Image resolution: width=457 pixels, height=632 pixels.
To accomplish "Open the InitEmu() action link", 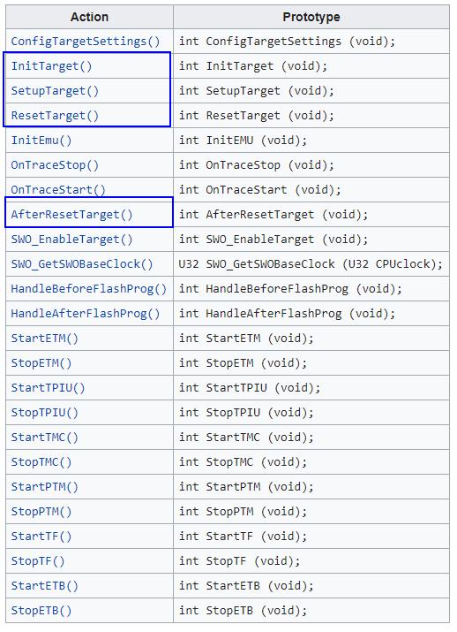I will pos(41,141).
